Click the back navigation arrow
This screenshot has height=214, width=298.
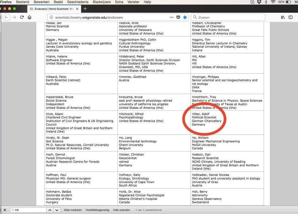pyautogui.click(x=7, y=17)
